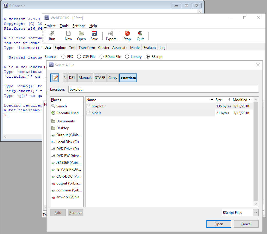Navigate to the STAFF path segment

coord(100,78)
